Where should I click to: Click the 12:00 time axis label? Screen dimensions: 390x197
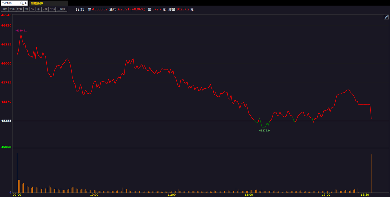pos(249,195)
